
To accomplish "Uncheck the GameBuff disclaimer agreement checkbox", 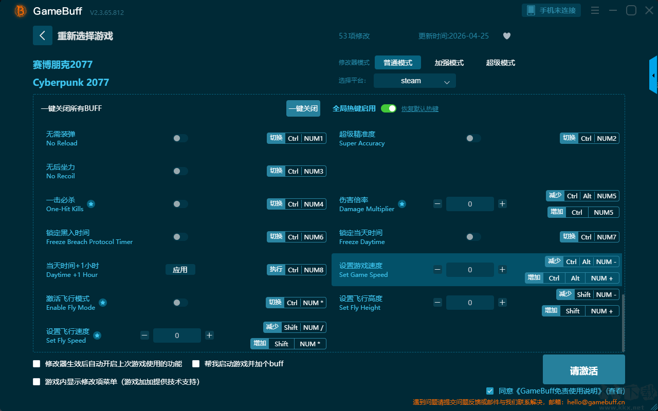I will point(490,391).
